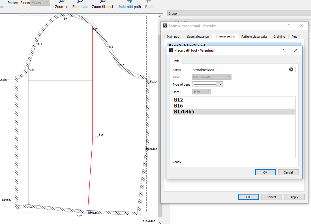This screenshot has height=224, width=311.
Task: Open the Pattern piece data tab
Action: 254,37
